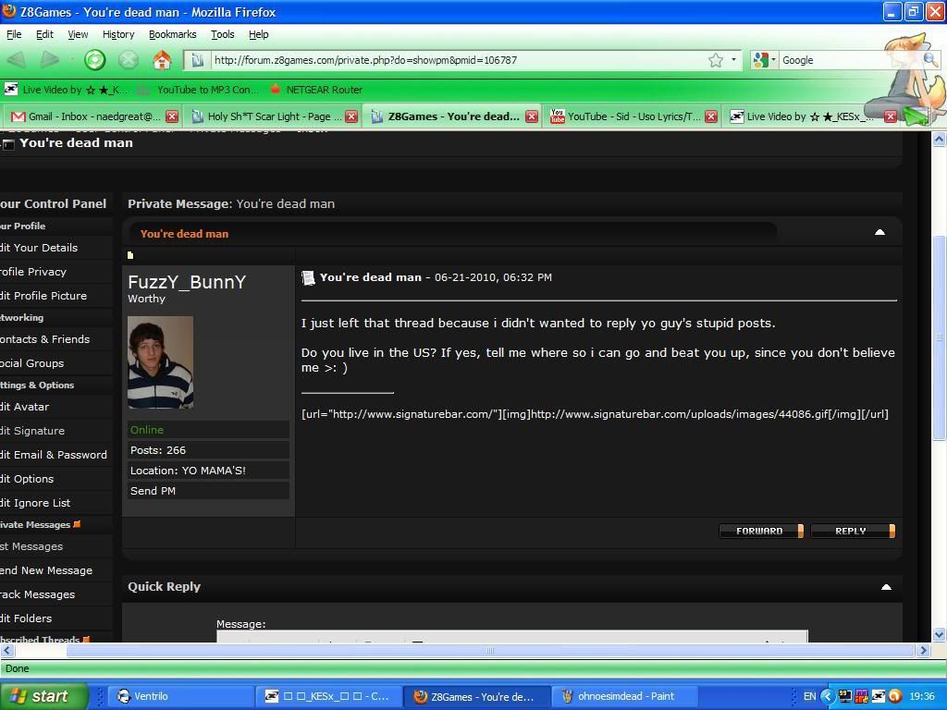Click the message icon beside post title
Image resolution: width=947 pixels, height=710 pixels.
308,277
